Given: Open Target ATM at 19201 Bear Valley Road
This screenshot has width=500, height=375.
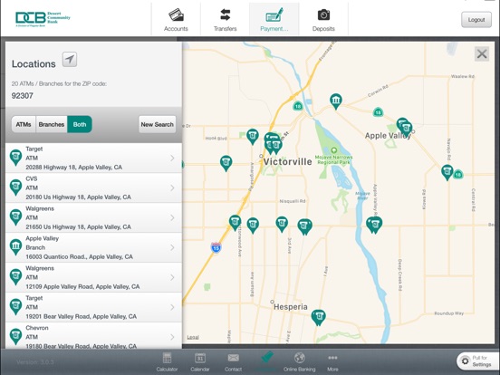Looking at the screenshot, I should coord(94,307).
